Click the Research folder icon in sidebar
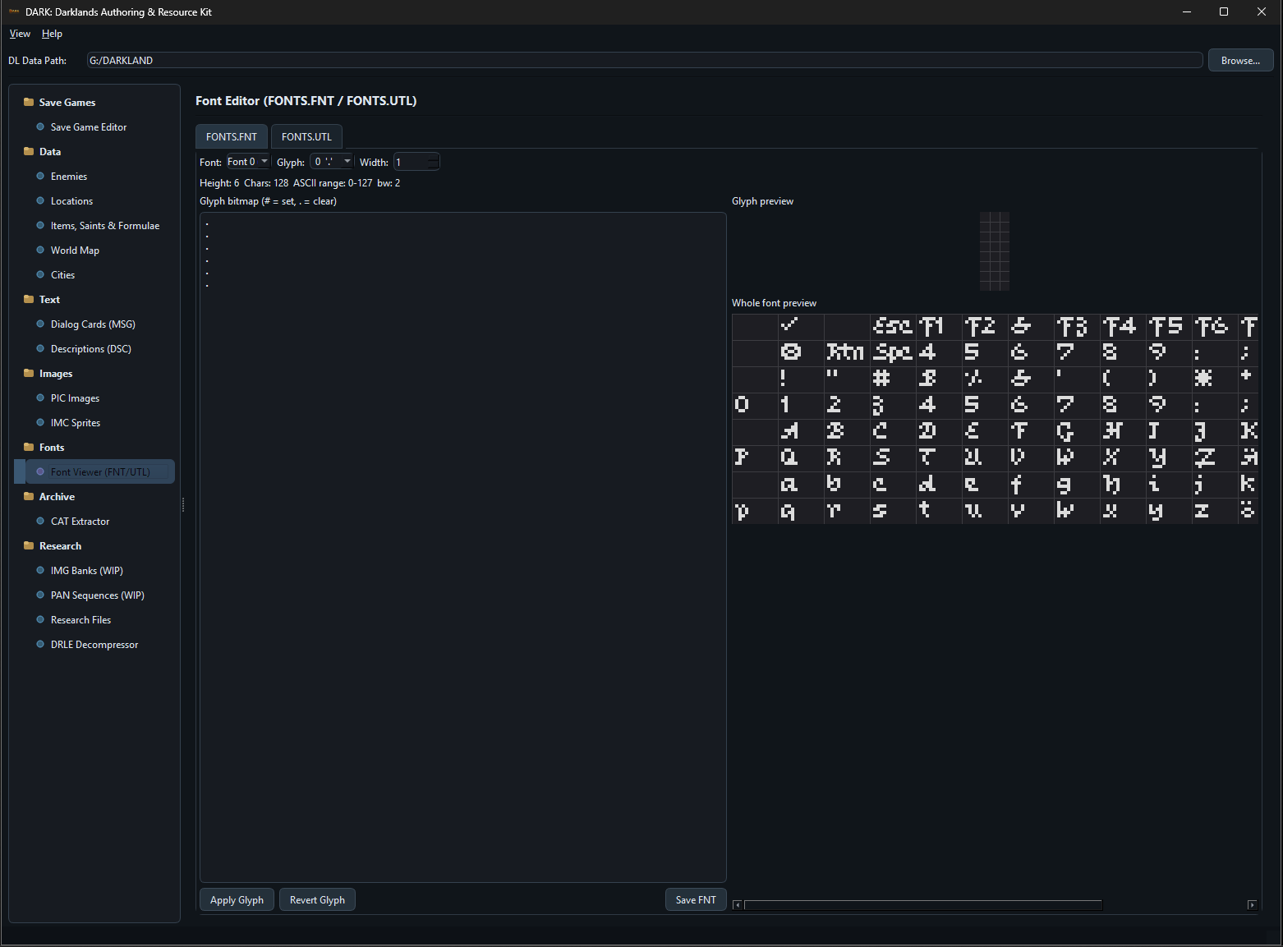Image resolution: width=1283 pixels, height=947 pixels. [29, 546]
